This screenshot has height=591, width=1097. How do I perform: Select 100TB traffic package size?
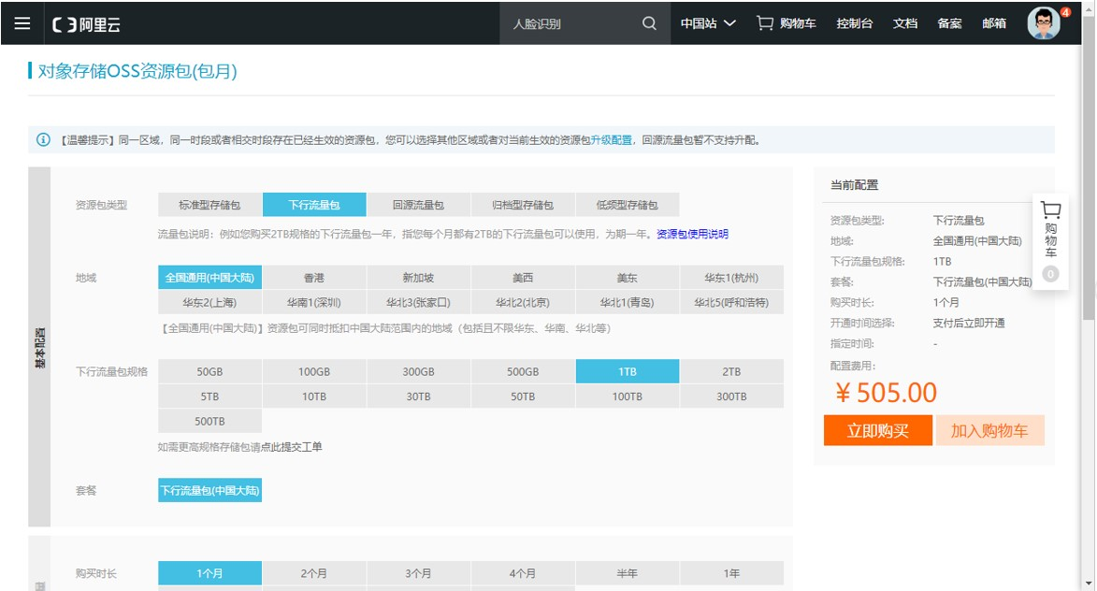(627, 396)
